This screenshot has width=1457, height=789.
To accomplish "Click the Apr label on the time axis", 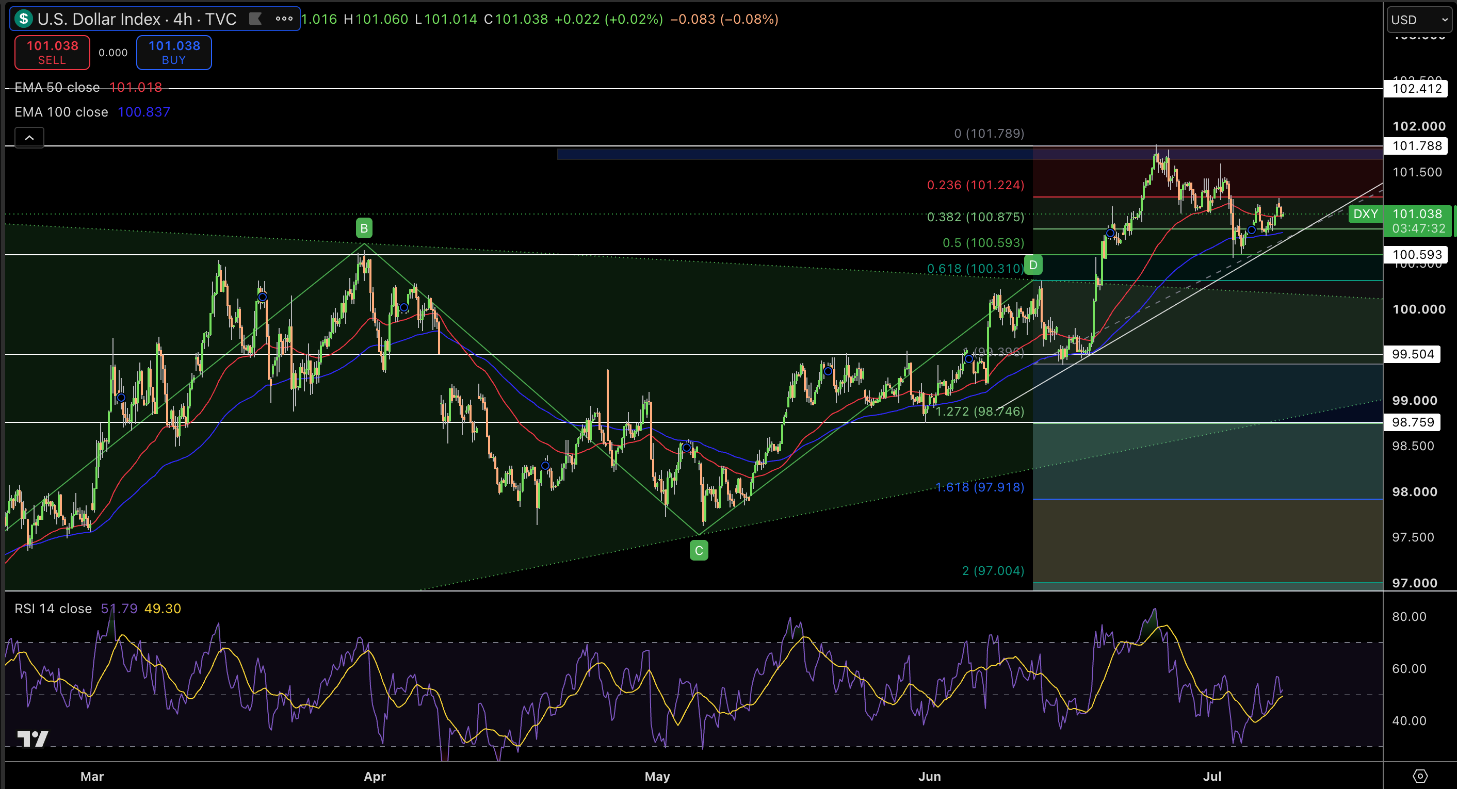I will click(x=375, y=777).
